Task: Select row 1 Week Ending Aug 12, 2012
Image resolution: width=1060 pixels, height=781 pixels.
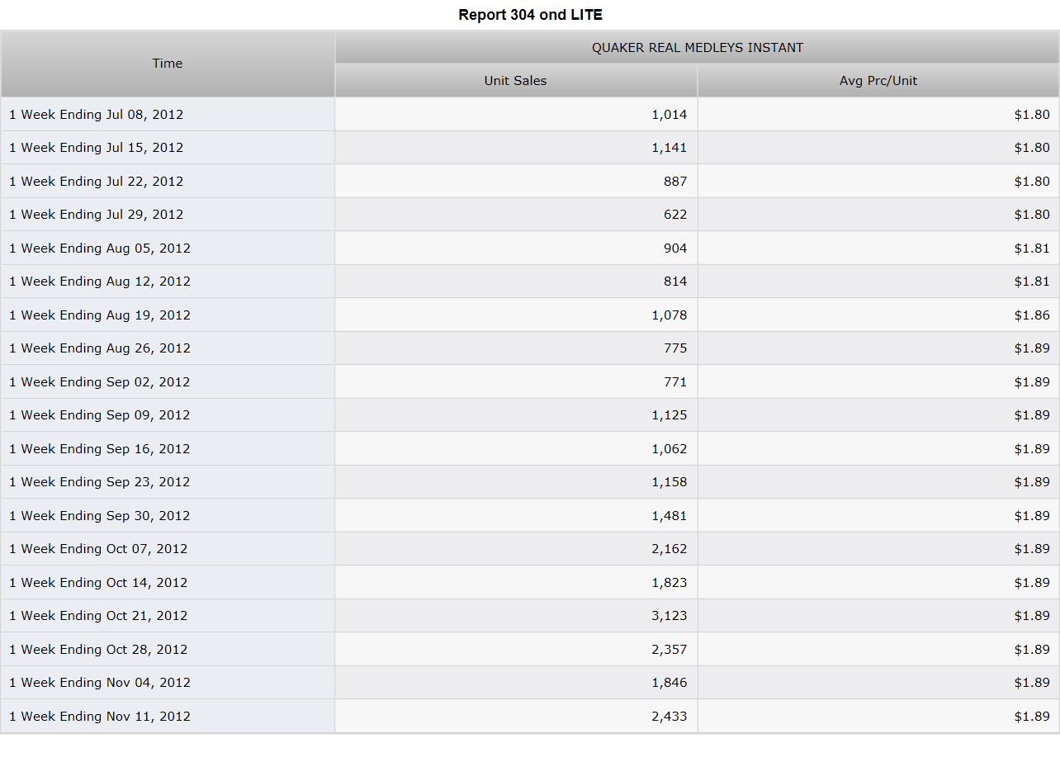Action: (x=530, y=282)
